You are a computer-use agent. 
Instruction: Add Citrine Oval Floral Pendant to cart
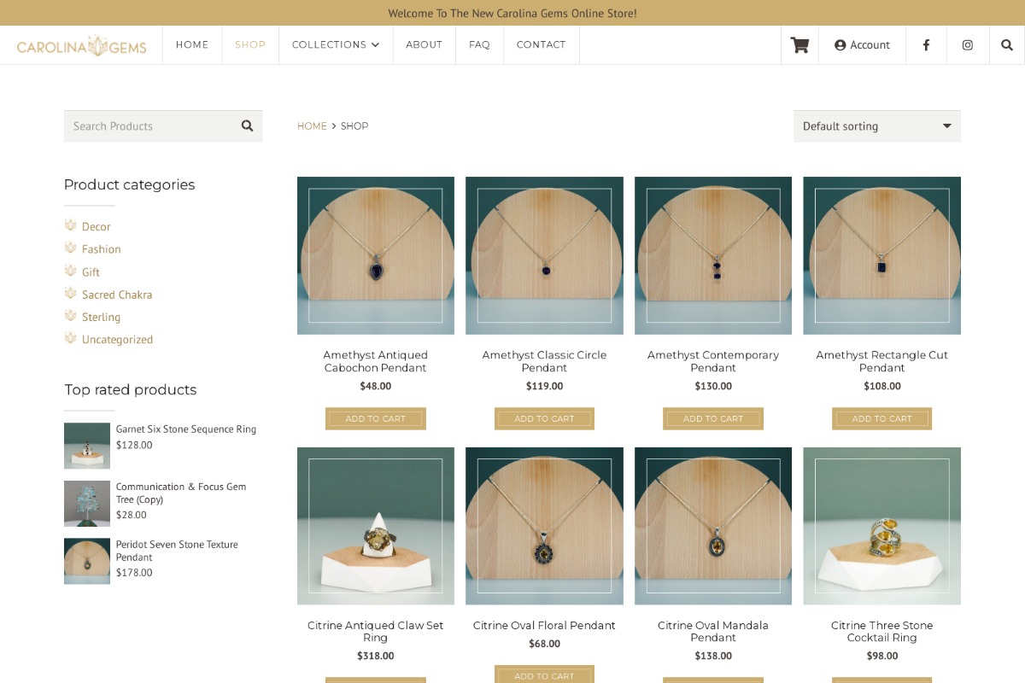544,675
